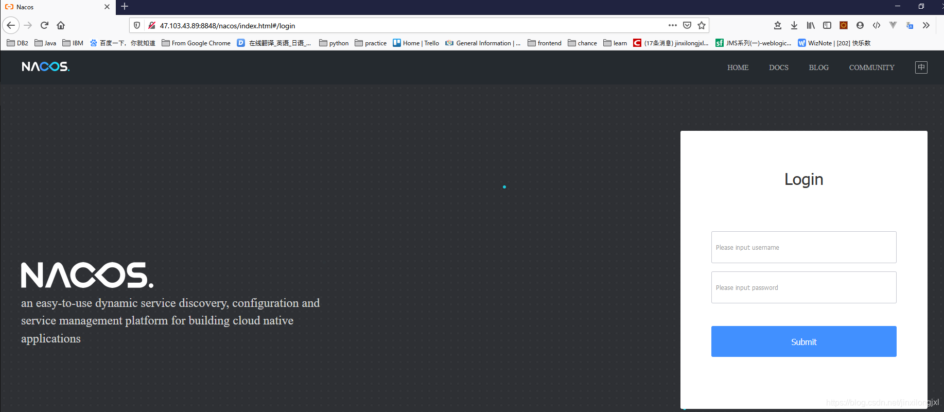Click the Firefox account avatar icon
The image size is (944, 412).
coord(860,25)
